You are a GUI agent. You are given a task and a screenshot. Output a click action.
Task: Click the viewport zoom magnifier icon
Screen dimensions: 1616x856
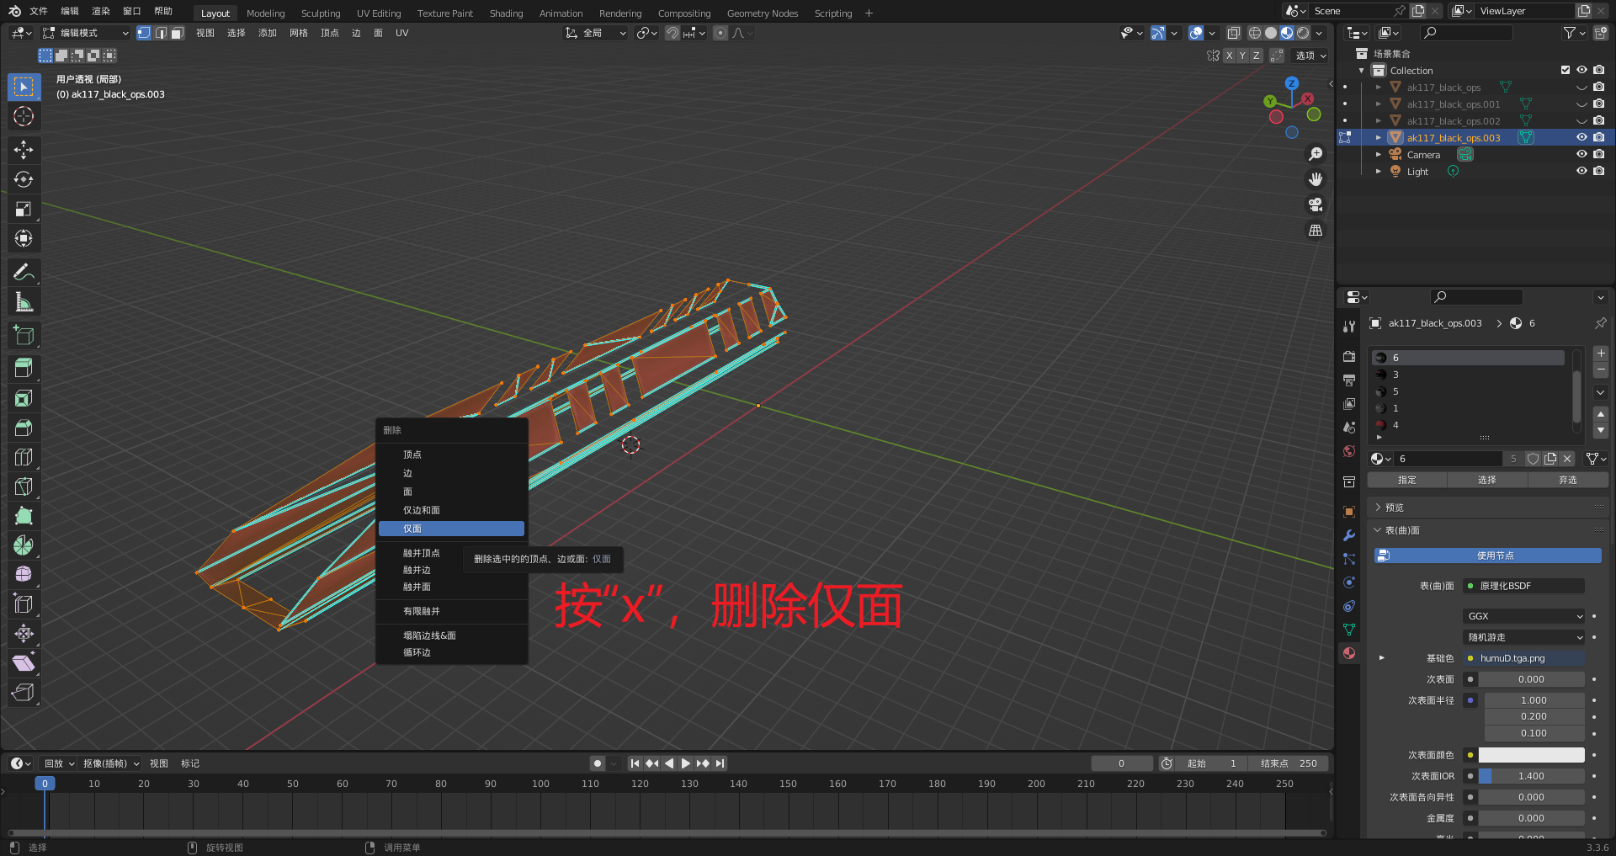tap(1316, 154)
